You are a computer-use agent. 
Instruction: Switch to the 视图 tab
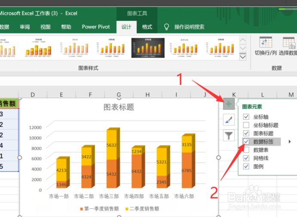coord(46,27)
